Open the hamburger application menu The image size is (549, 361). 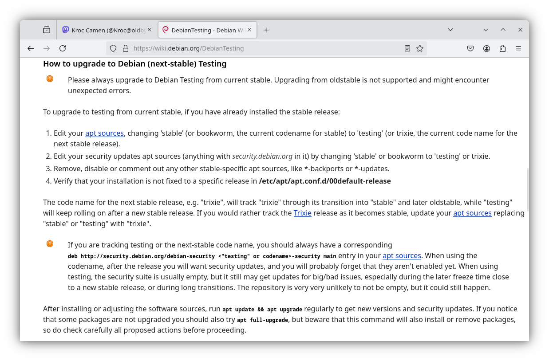point(518,48)
